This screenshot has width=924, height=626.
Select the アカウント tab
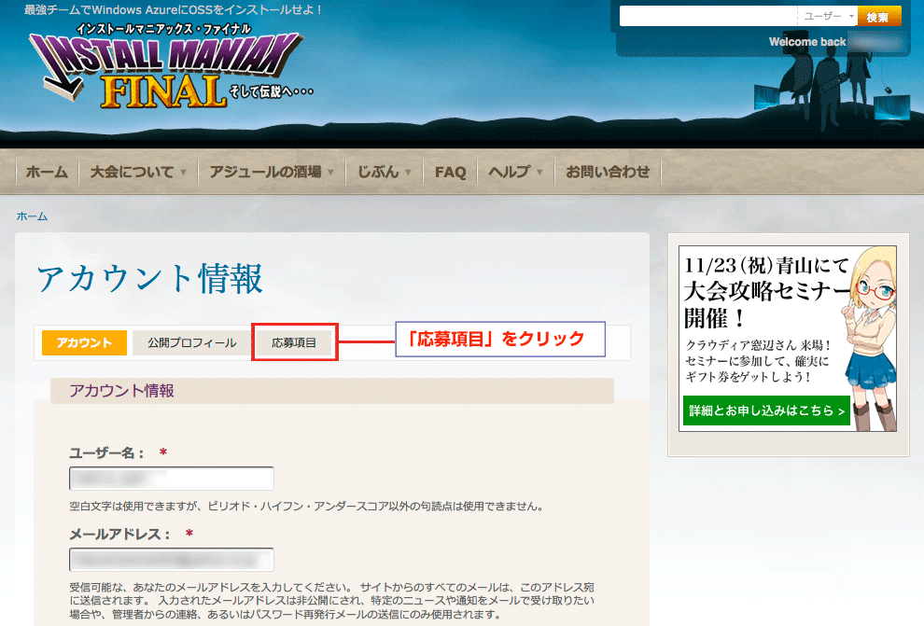84,342
